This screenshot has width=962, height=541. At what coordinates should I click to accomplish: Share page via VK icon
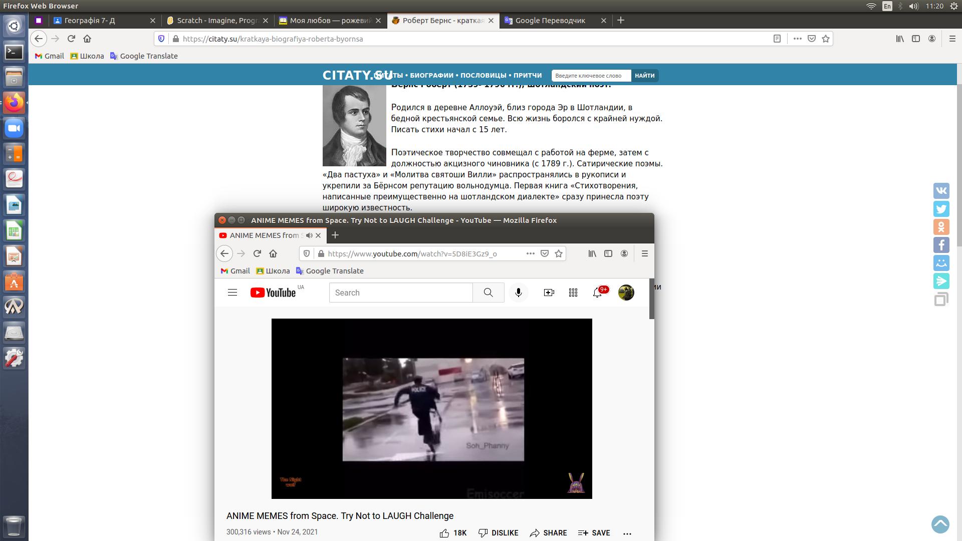pyautogui.click(x=941, y=191)
